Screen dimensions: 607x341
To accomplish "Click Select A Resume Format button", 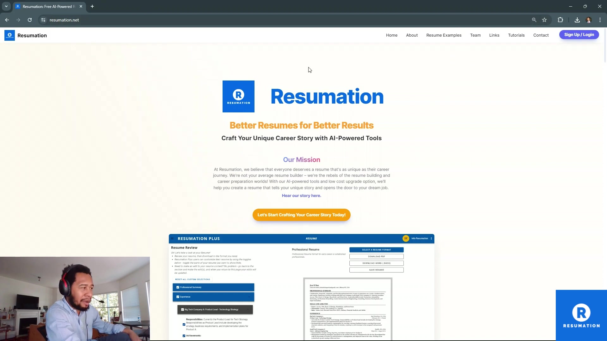I will (377, 250).
